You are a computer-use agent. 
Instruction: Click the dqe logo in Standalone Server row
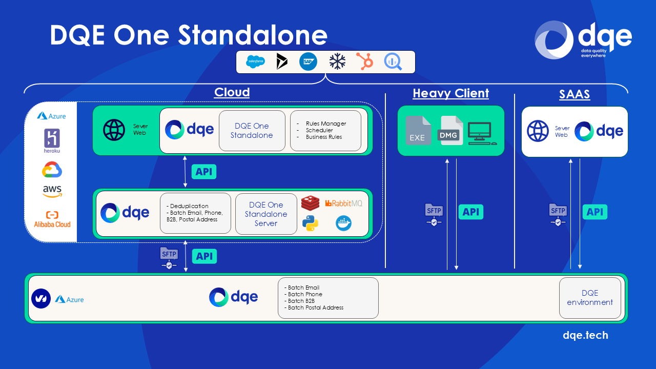coord(125,213)
